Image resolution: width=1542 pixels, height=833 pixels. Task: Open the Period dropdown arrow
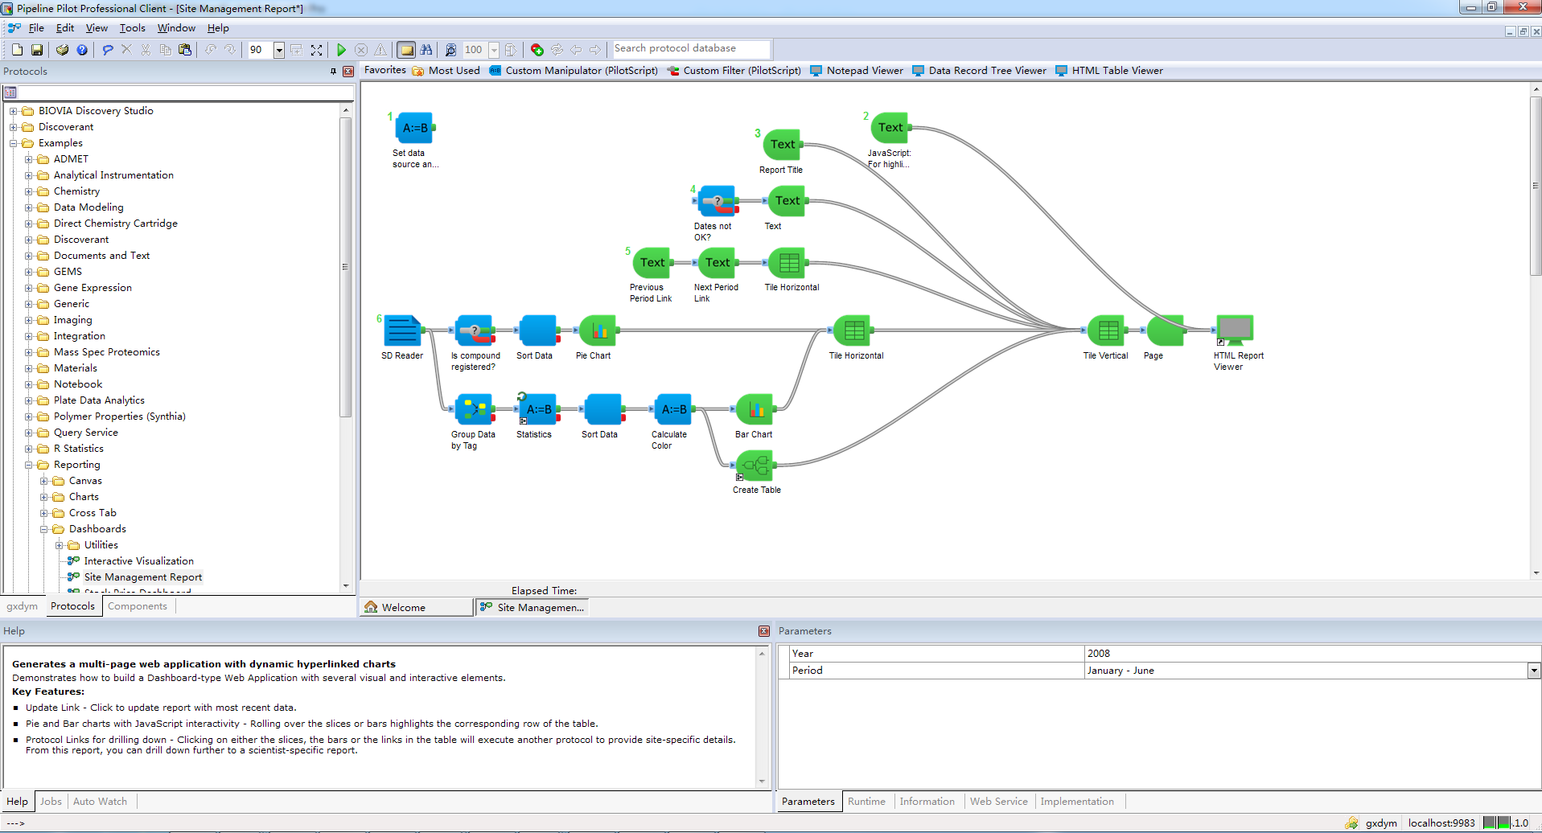click(1534, 671)
